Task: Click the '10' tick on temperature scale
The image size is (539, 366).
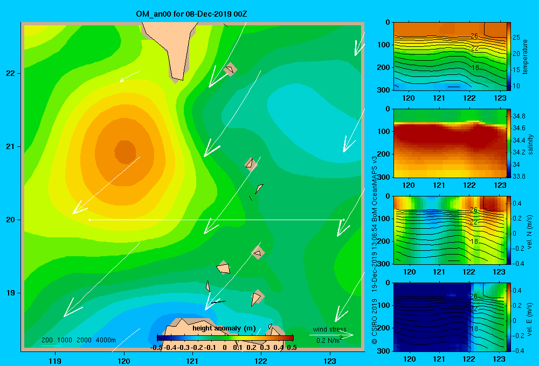Action: click(516, 86)
